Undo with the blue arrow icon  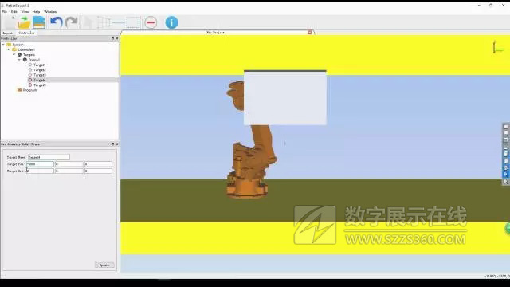point(57,22)
